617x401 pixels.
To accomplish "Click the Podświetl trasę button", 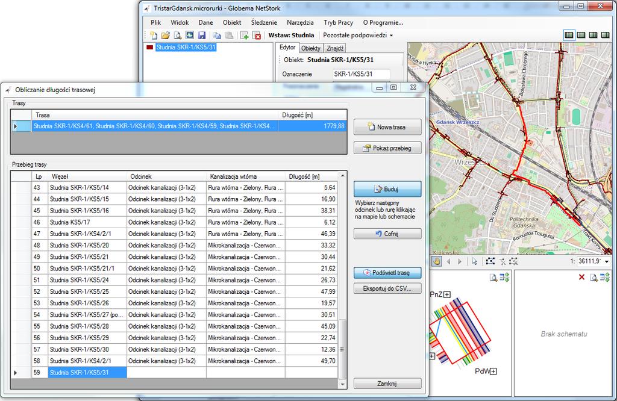I will (387, 272).
